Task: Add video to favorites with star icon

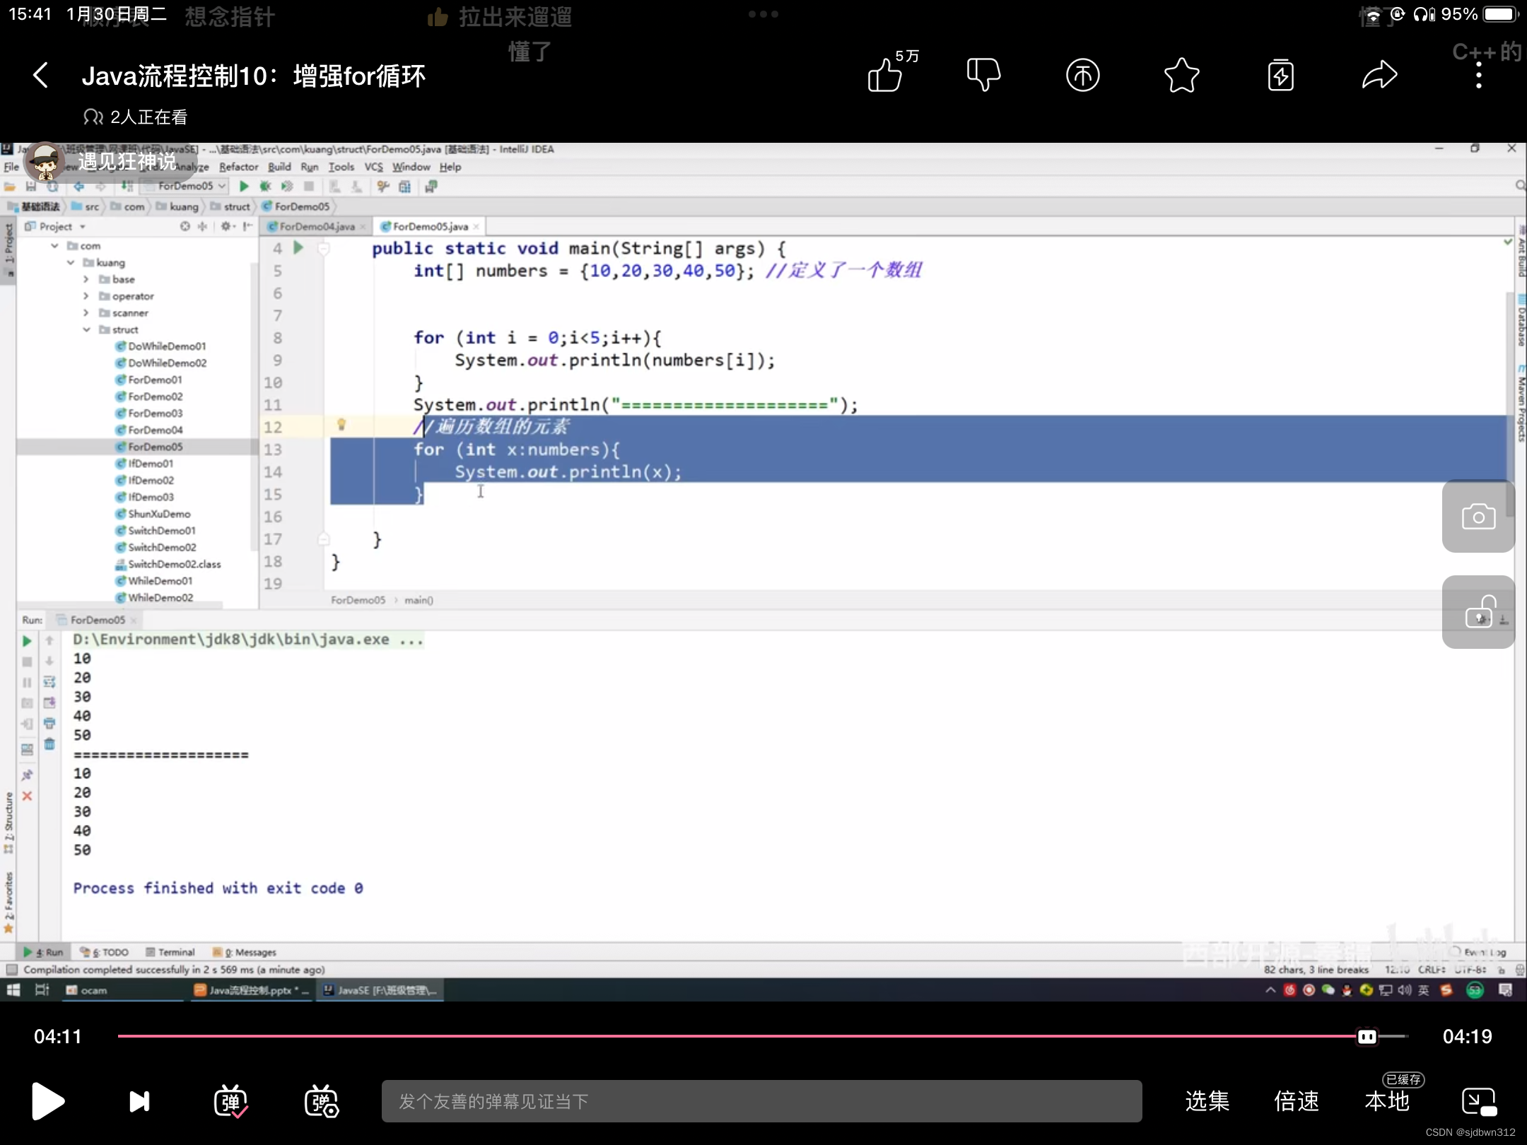Action: click(1181, 75)
